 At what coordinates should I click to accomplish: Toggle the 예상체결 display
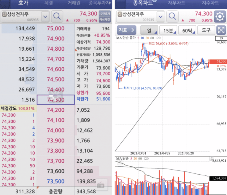pyautogui.click(x=105, y=20)
